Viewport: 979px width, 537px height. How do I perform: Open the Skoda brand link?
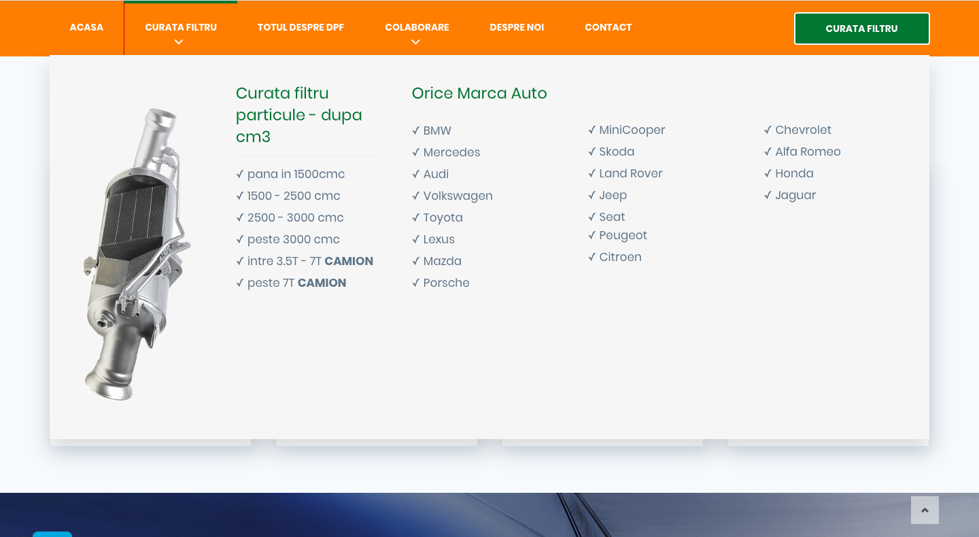tap(611, 152)
